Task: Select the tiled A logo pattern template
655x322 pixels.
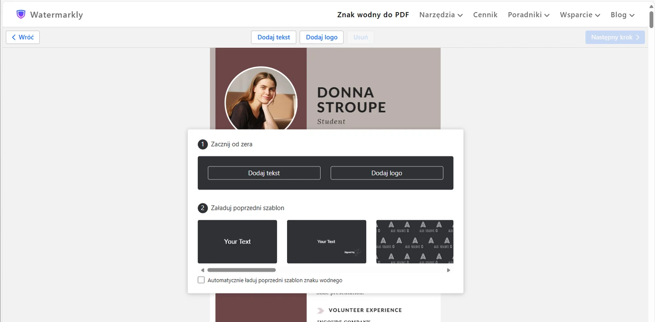Action: (415, 241)
